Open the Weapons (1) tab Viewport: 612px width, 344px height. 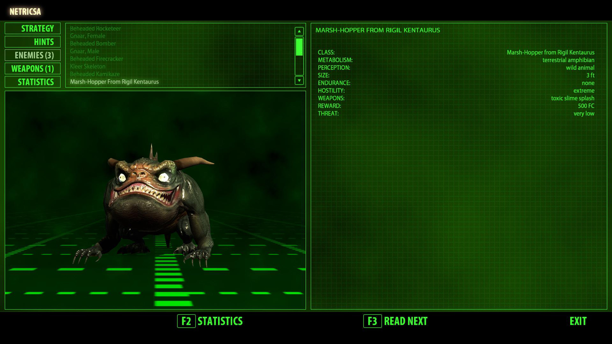tap(33, 69)
